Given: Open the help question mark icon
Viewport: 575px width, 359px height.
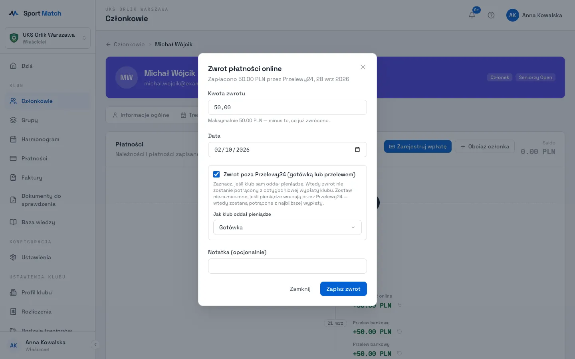Looking at the screenshot, I should (491, 15).
